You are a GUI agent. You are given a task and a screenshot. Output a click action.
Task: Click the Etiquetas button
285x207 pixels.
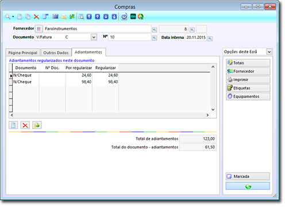[248, 88]
